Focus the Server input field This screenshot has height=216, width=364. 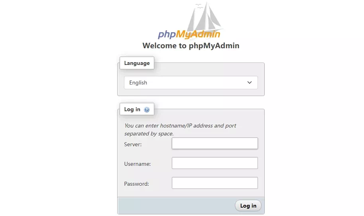(214, 143)
